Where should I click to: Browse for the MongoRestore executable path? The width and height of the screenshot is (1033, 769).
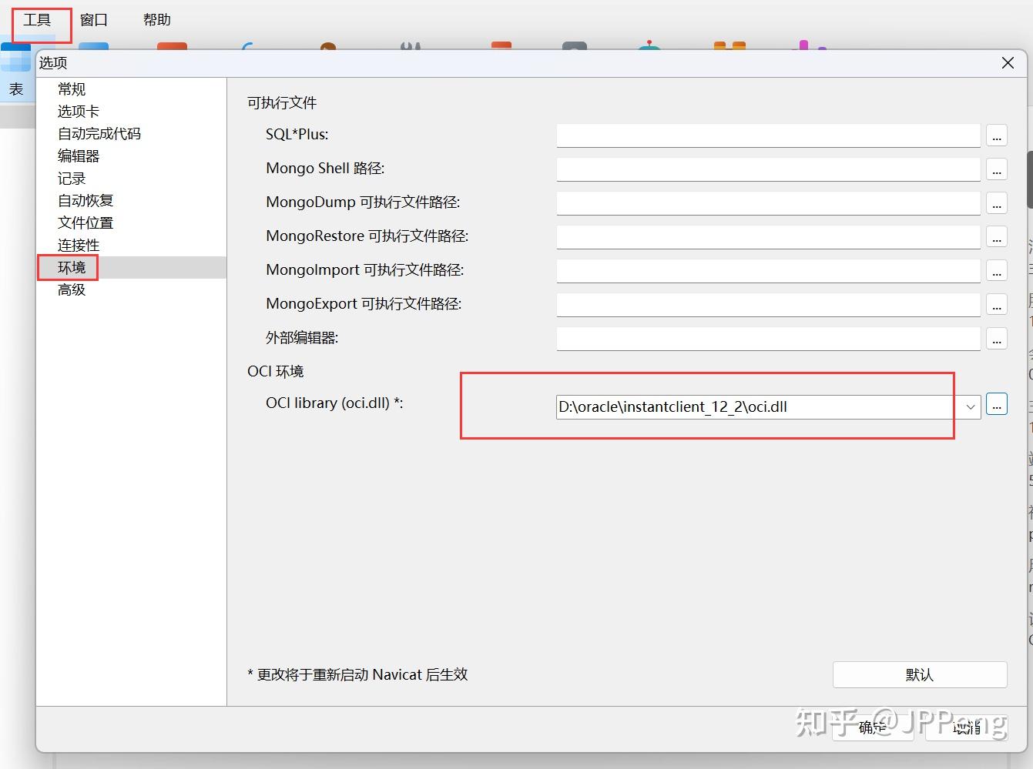point(997,237)
